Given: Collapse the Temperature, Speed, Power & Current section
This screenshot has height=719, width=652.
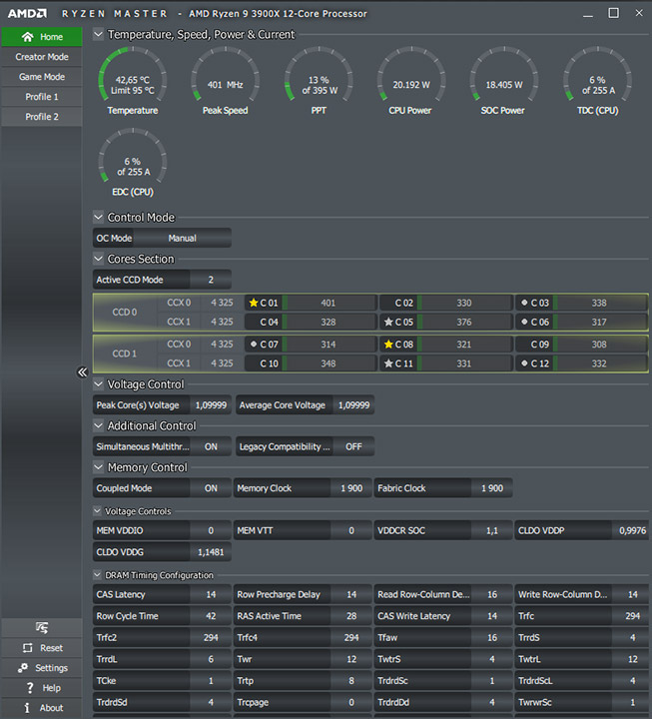Looking at the screenshot, I should 98,34.
